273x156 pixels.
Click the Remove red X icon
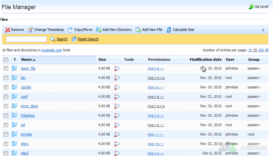coord(7,30)
